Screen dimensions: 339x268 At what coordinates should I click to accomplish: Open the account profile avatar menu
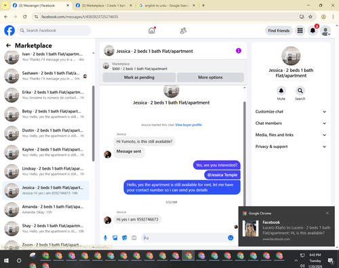point(325,31)
